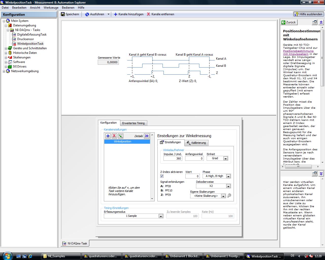Collapse the Mein System tree node

4,21
